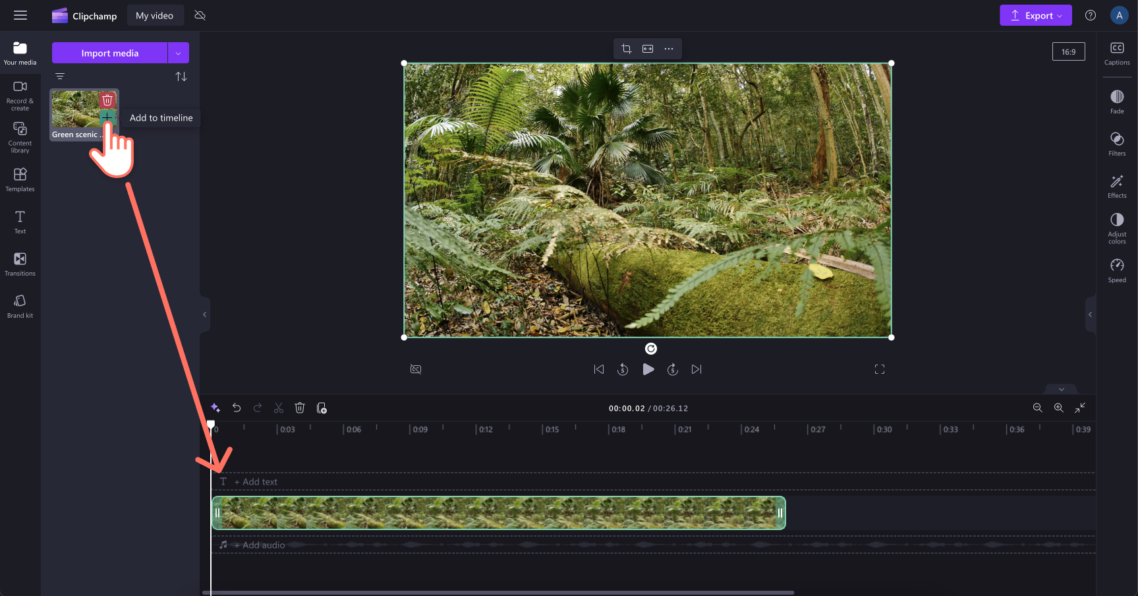Add text using the Add text track

(x=256, y=481)
